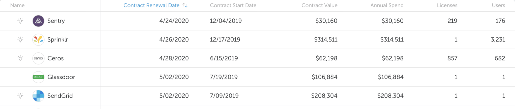Select Sprinklr's contract value $314,511 cell
Viewport: 515px width, 109px height.
[326, 39]
